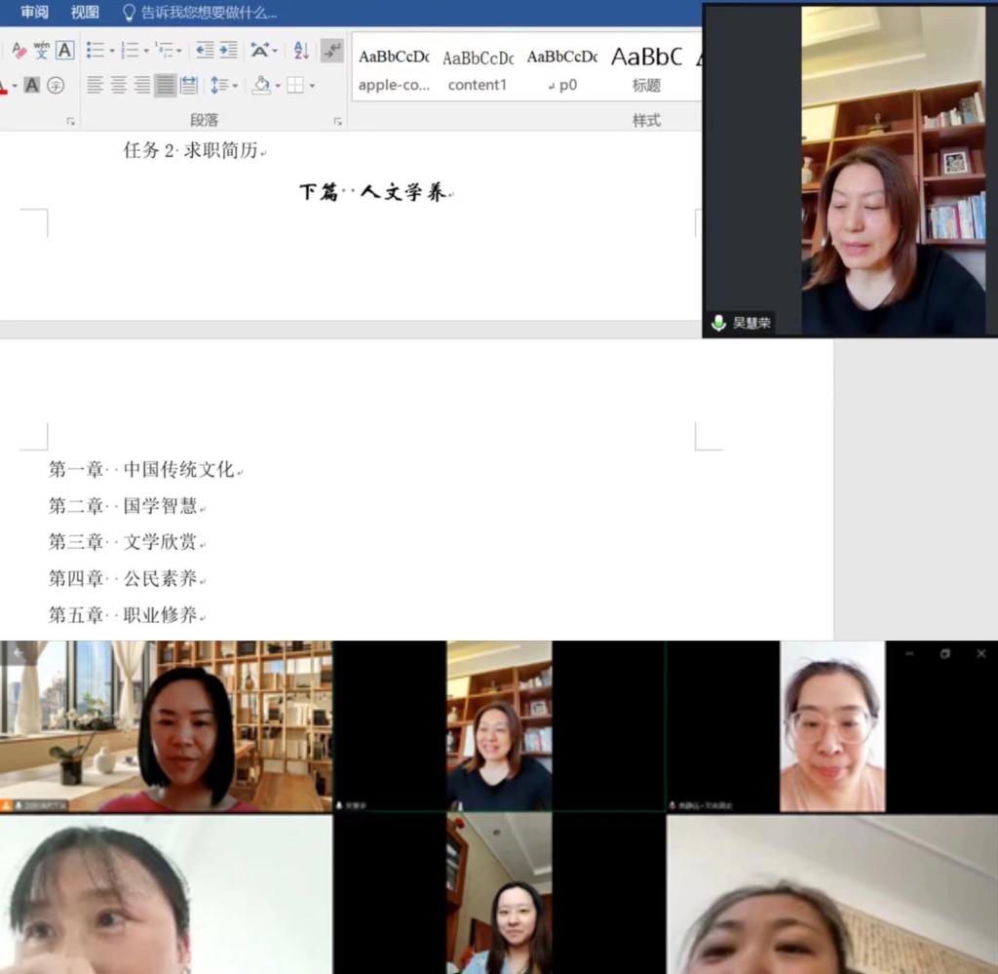The height and width of the screenshot is (974, 998).
Task: Expand the bullets dropdown arrow
Action: click(112, 51)
